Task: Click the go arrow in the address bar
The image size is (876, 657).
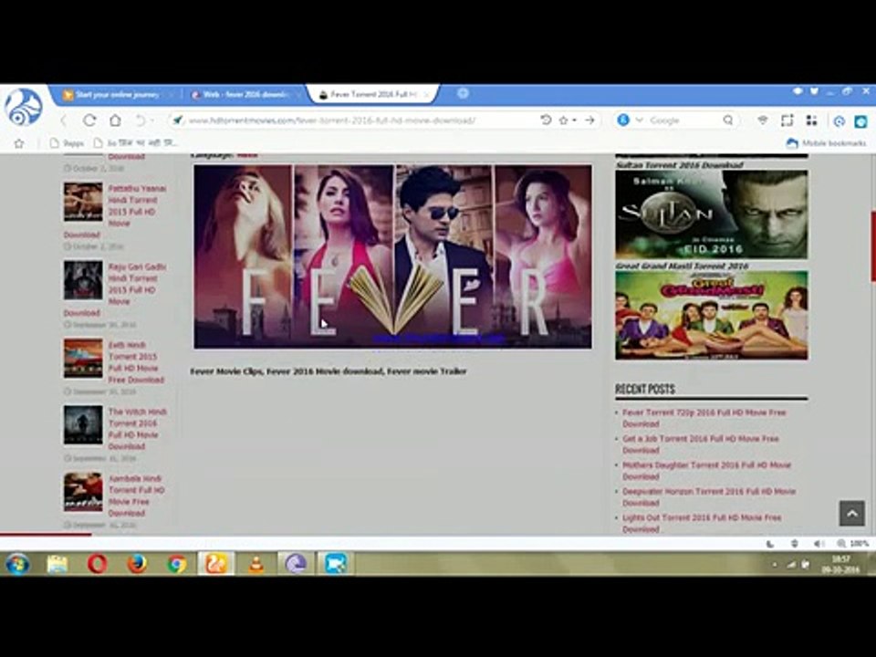Action: [x=589, y=120]
